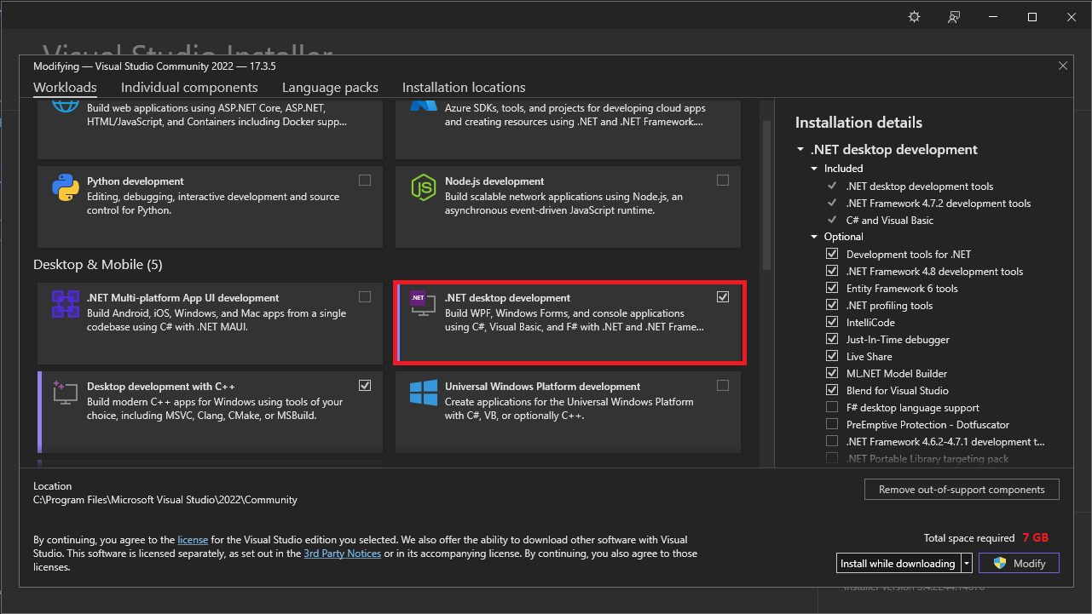Close the Modifying Visual Studio dialog
Image resolution: width=1092 pixels, height=614 pixels.
(1063, 66)
